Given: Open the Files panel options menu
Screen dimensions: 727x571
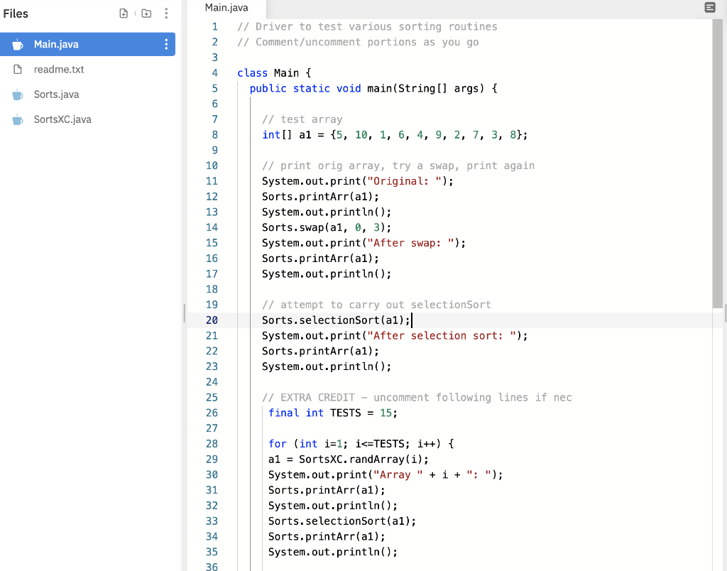Looking at the screenshot, I should pos(166,13).
